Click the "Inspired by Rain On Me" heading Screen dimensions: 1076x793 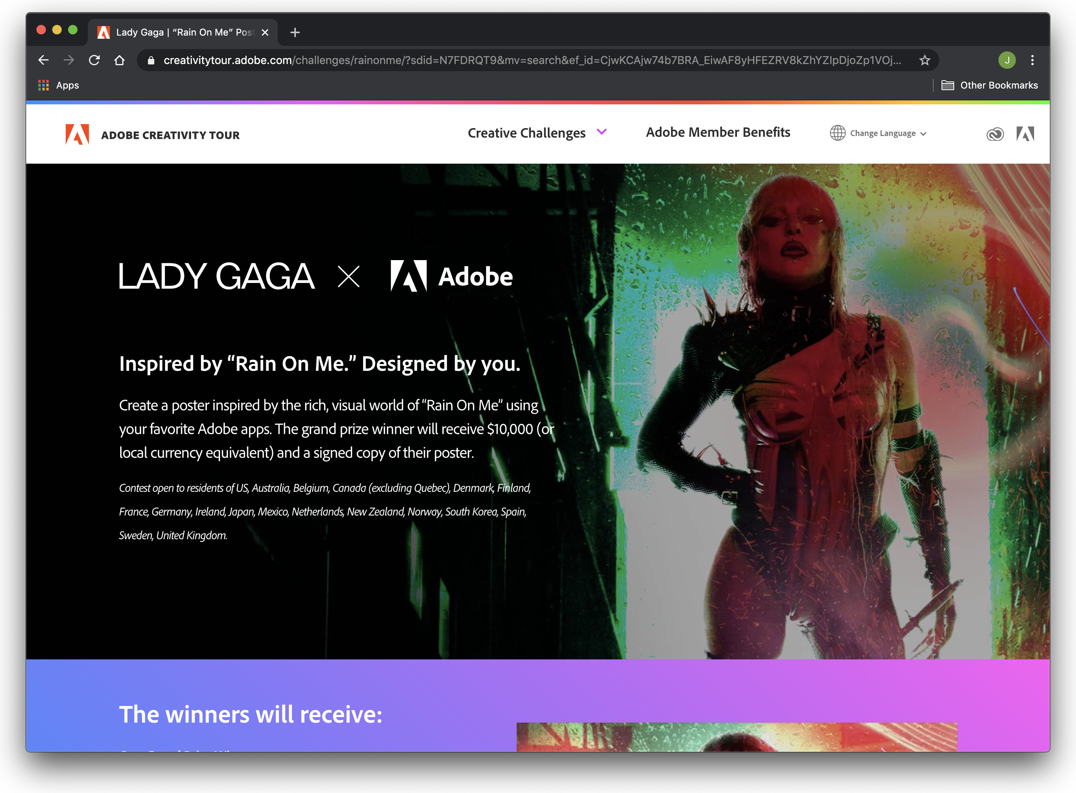point(320,364)
